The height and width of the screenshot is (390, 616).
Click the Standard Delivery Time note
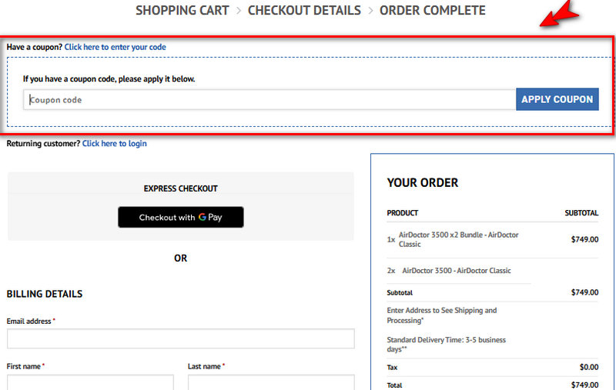coord(446,344)
